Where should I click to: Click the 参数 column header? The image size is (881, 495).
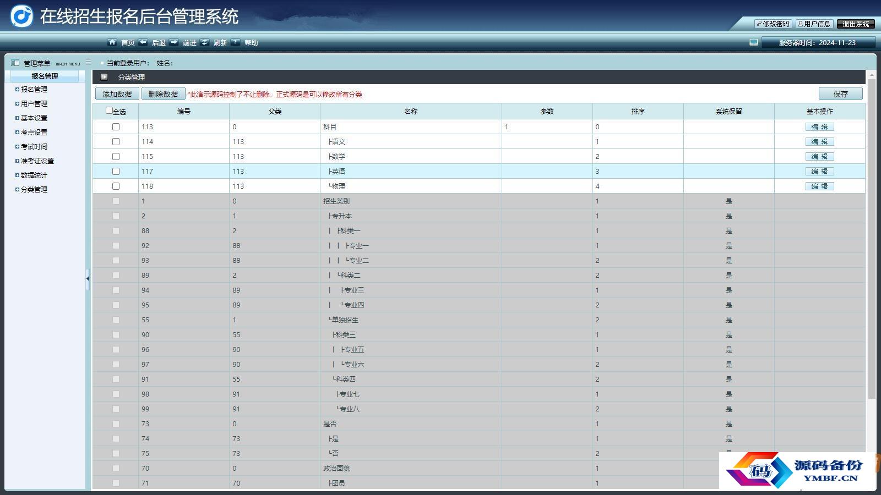pos(547,111)
